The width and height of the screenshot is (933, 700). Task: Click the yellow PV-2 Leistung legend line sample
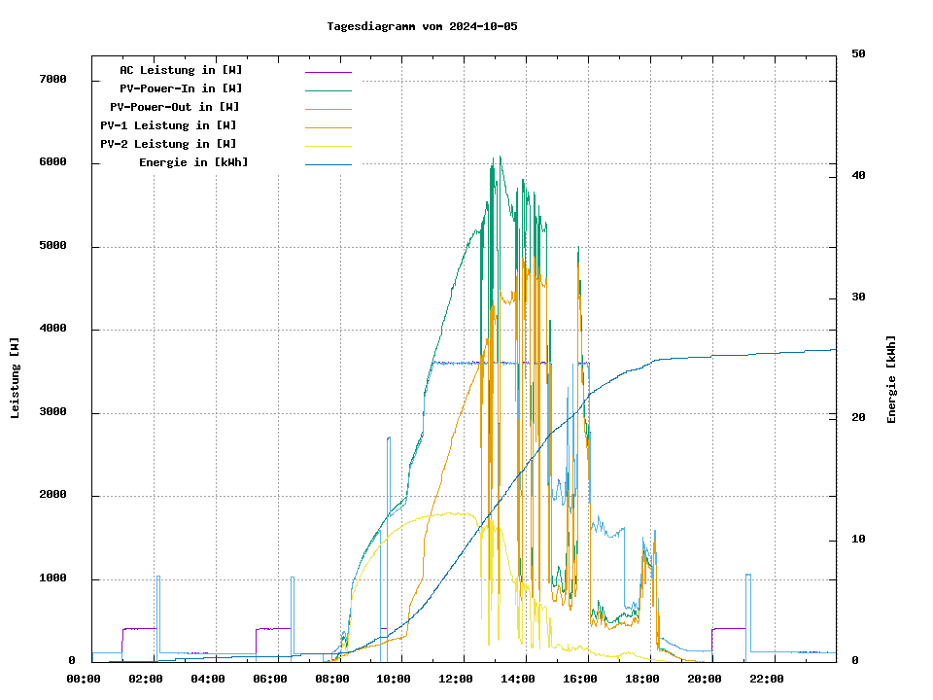pos(328,146)
